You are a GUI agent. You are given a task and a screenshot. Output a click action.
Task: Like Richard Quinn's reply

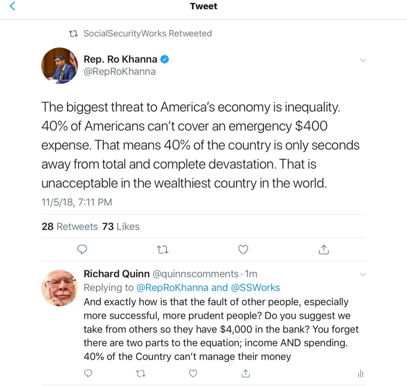193,373
